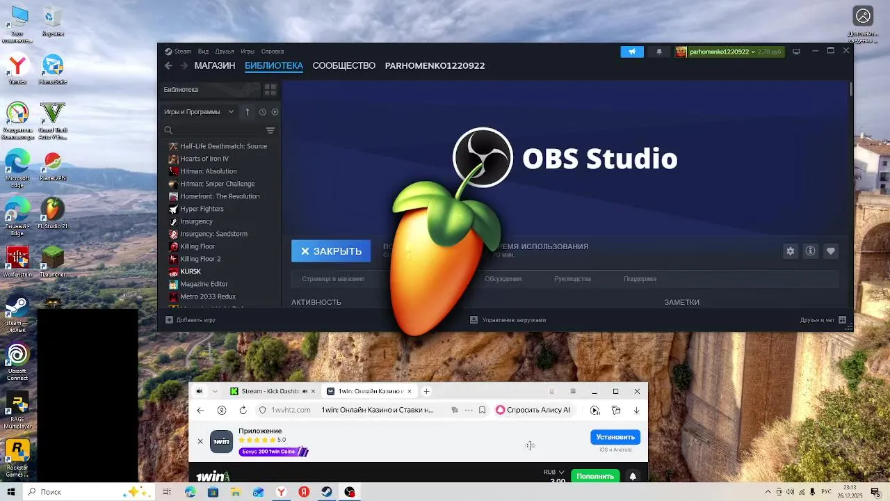Open the Поддержка tab for OBS Studio

(x=640, y=279)
